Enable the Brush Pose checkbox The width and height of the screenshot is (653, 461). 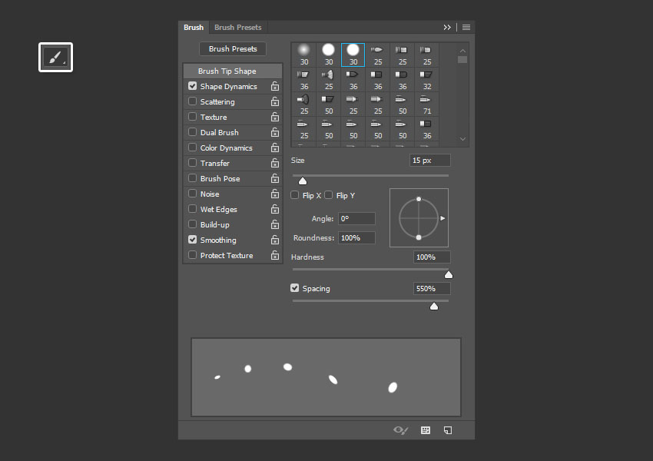192,178
